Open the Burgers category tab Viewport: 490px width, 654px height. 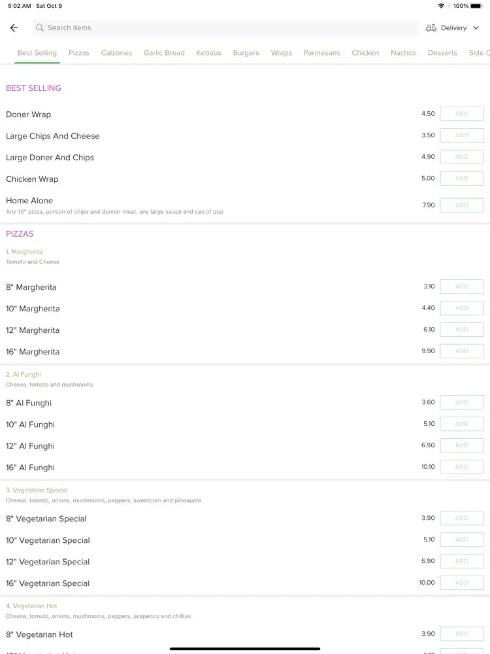point(246,53)
